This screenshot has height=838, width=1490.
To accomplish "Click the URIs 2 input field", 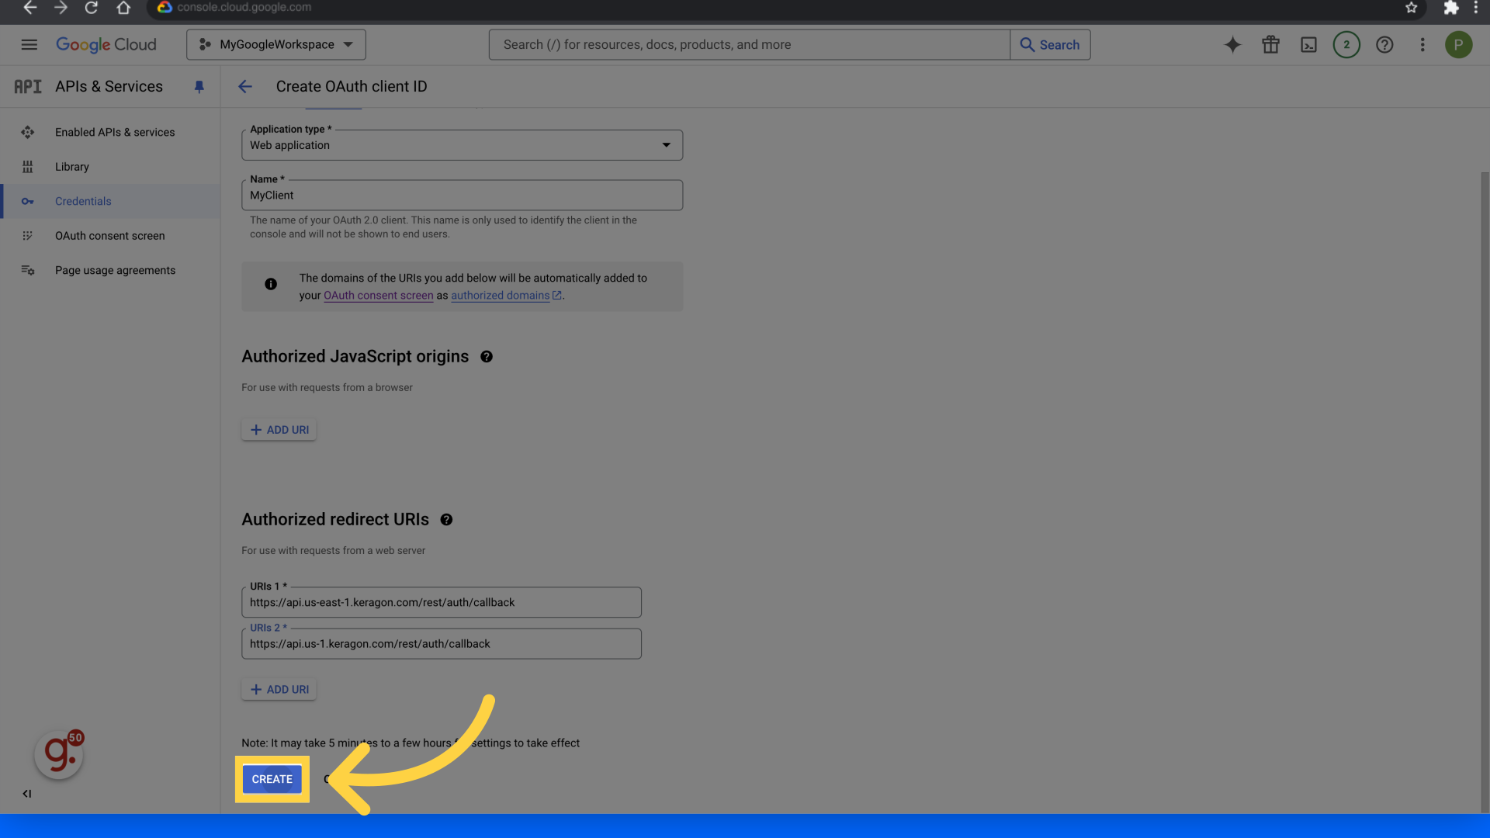I will 441,644.
